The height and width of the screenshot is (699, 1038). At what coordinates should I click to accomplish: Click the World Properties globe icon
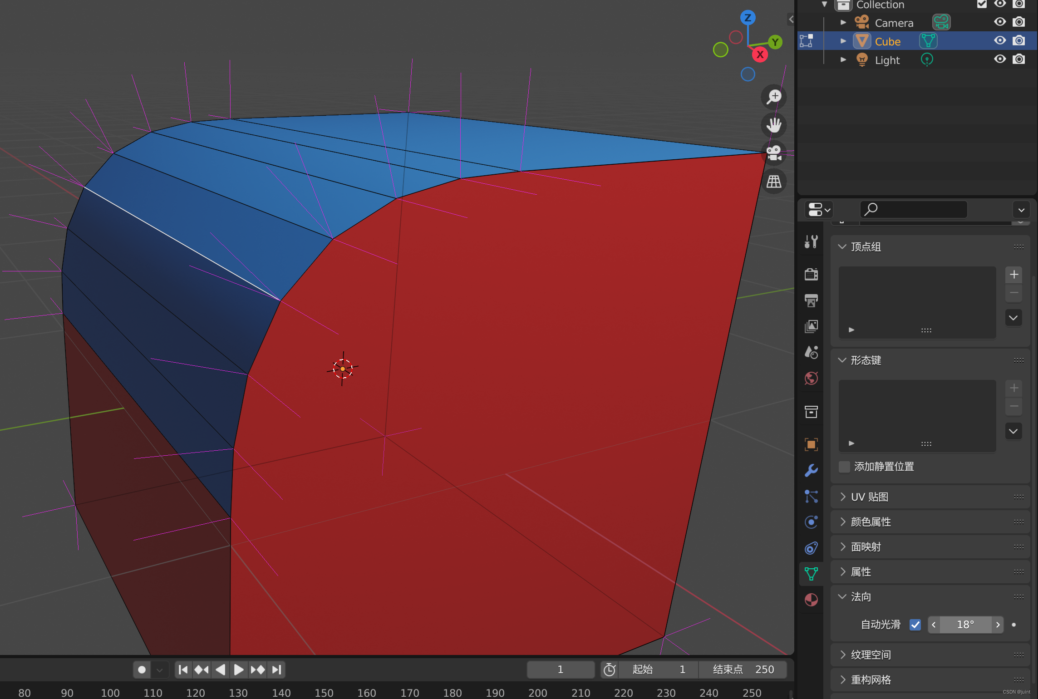point(811,378)
